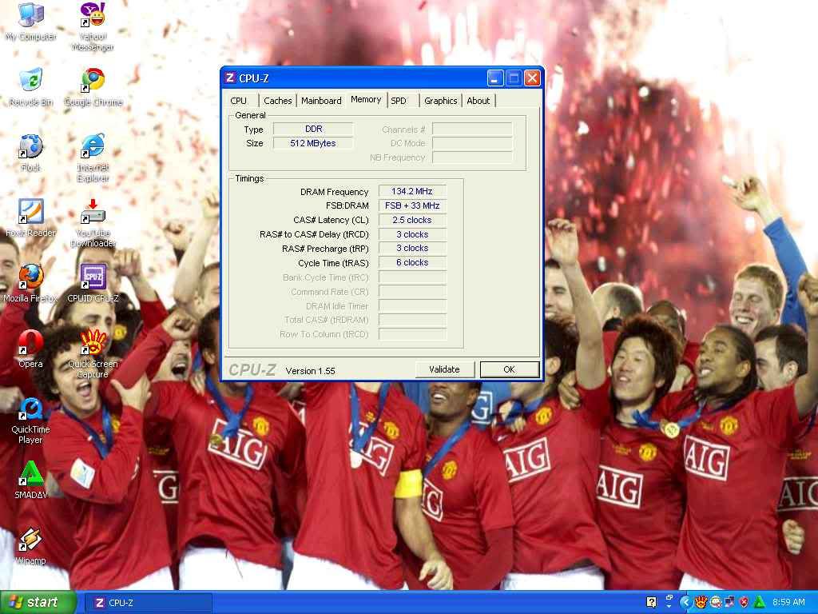Open My Computer desktop icon
This screenshot has height=614, width=818.
pyautogui.click(x=30, y=22)
